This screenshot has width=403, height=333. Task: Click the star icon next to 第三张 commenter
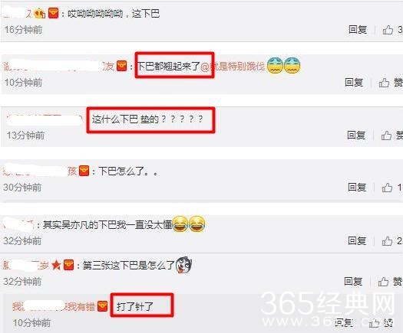[x=56, y=265]
